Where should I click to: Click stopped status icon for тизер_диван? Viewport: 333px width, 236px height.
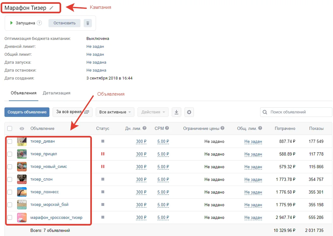(103, 141)
